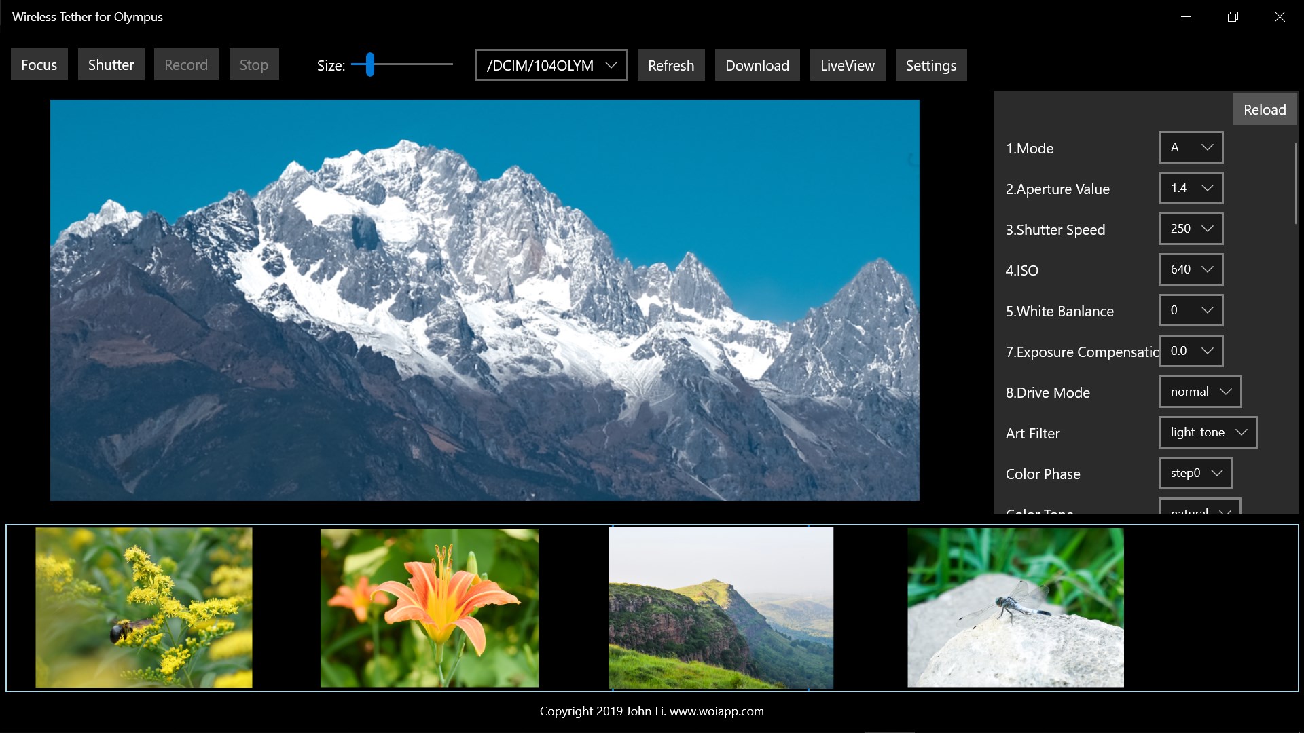The width and height of the screenshot is (1304, 733).
Task: Expand the Mode dropdown set to A
Action: [x=1191, y=147]
